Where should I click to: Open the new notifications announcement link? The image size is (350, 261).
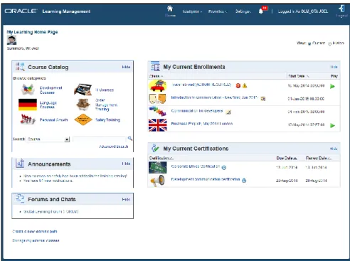pyautogui.click(x=48, y=181)
